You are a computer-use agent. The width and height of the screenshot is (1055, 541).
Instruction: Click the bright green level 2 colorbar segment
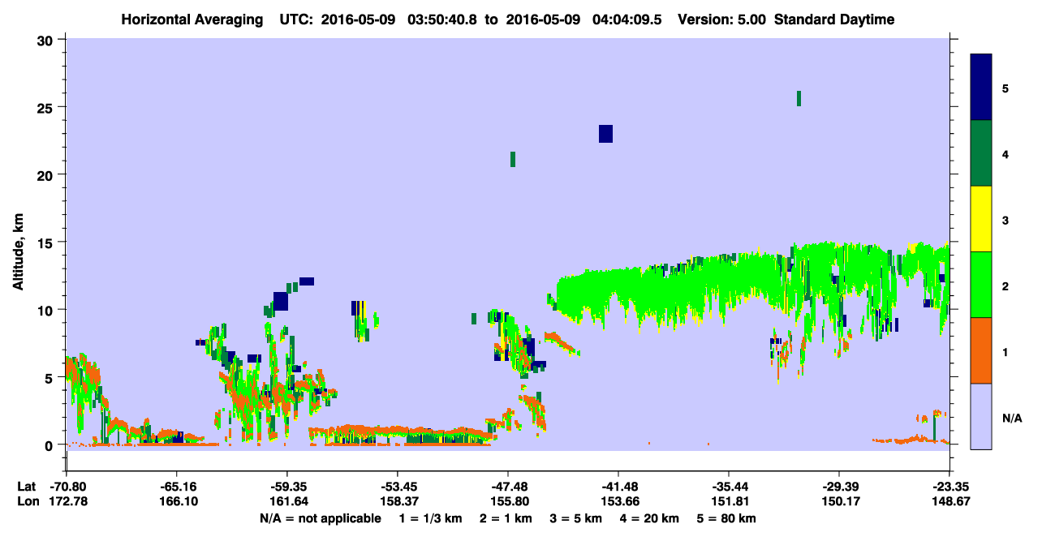point(981,285)
